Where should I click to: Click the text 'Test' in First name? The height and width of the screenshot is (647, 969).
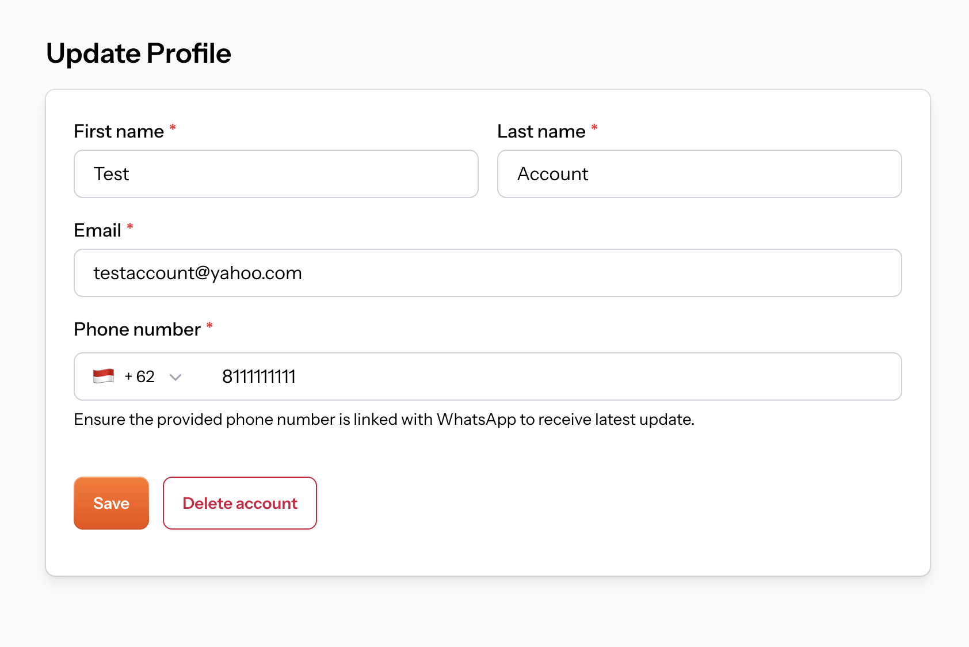point(111,174)
